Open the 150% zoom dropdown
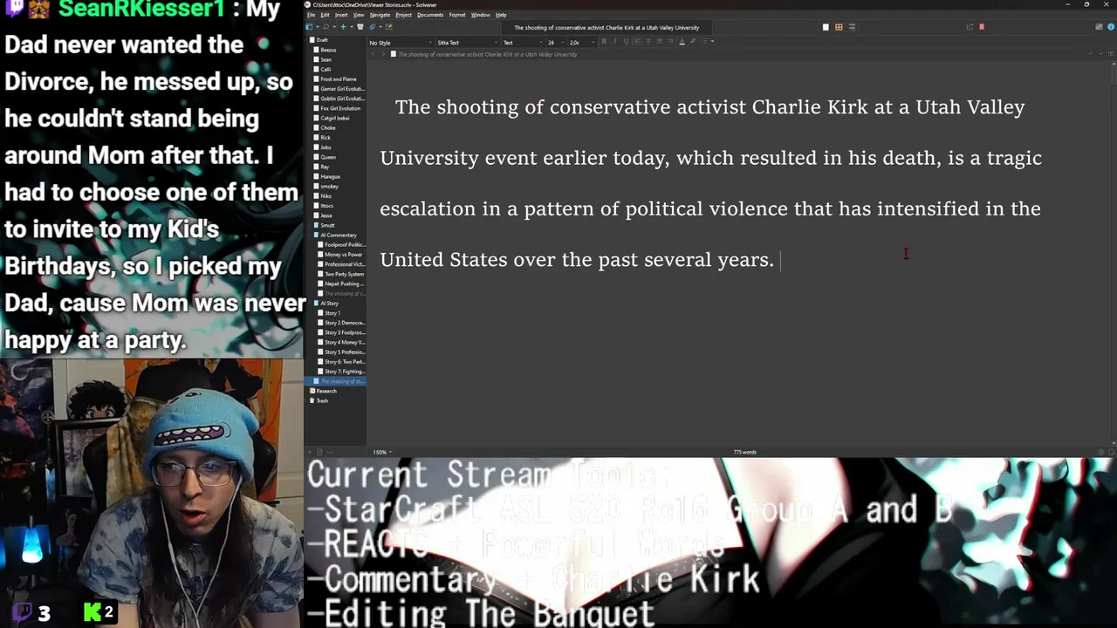1117x628 pixels. pos(383,452)
